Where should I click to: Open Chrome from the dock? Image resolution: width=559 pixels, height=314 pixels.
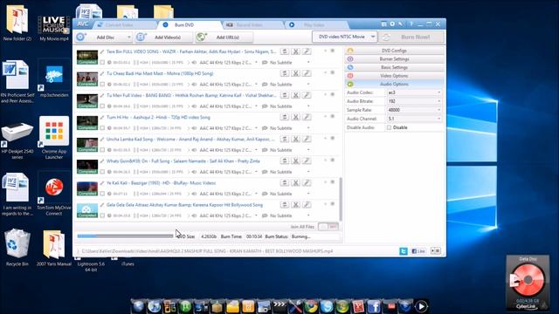point(311,306)
